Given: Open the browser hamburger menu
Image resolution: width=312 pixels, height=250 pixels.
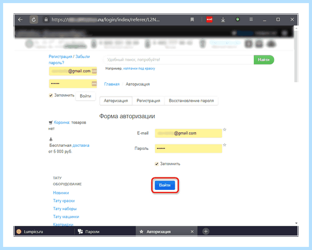Looking at the screenshot, I should 251,19.
